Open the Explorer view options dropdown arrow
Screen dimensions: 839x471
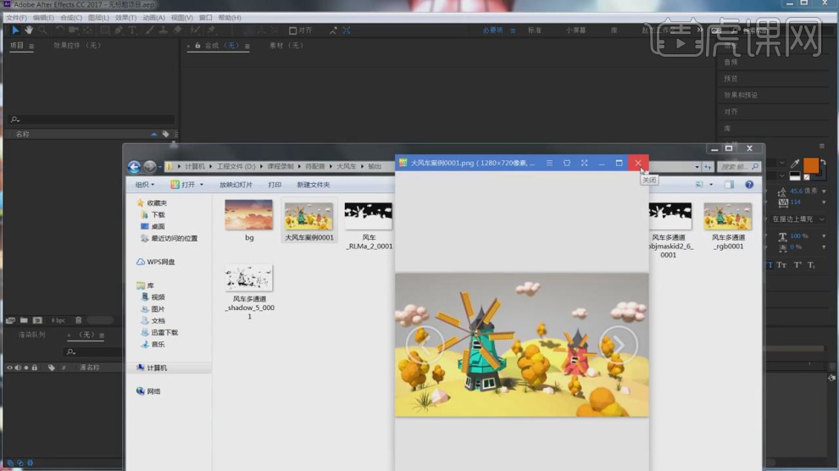(711, 185)
